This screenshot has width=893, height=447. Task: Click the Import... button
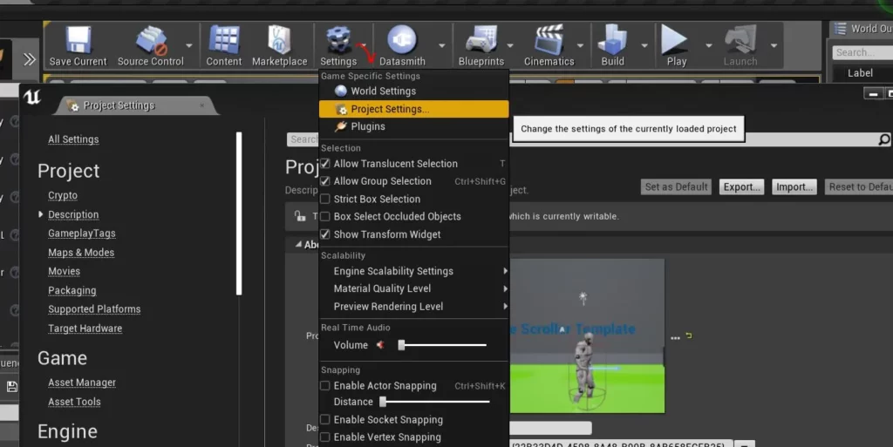(x=794, y=186)
